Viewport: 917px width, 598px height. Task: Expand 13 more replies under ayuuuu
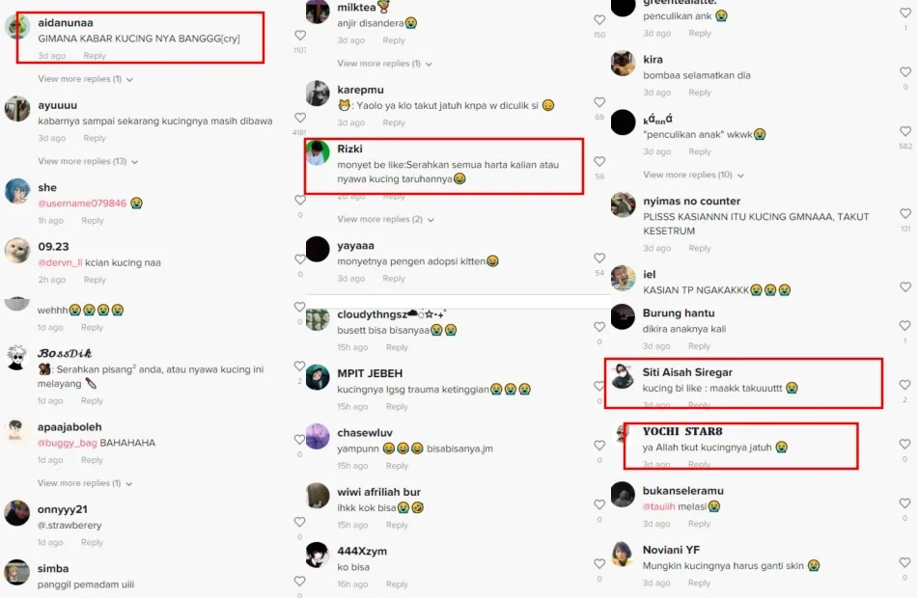(x=88, y=161)
